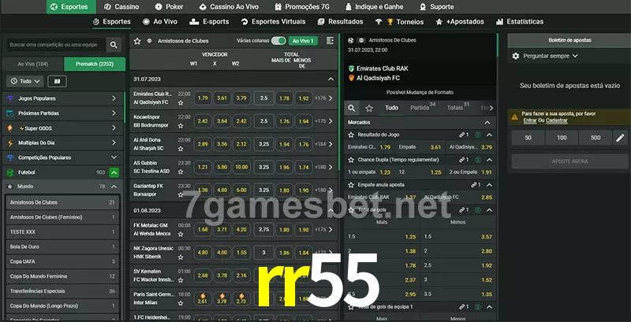
Task: Favorite the Resultado do Jogo market star
Action: (x=351, y=135)
